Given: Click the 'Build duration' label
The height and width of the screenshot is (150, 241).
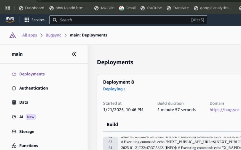Looking at the screenshot, I should (x=170, y=103).
